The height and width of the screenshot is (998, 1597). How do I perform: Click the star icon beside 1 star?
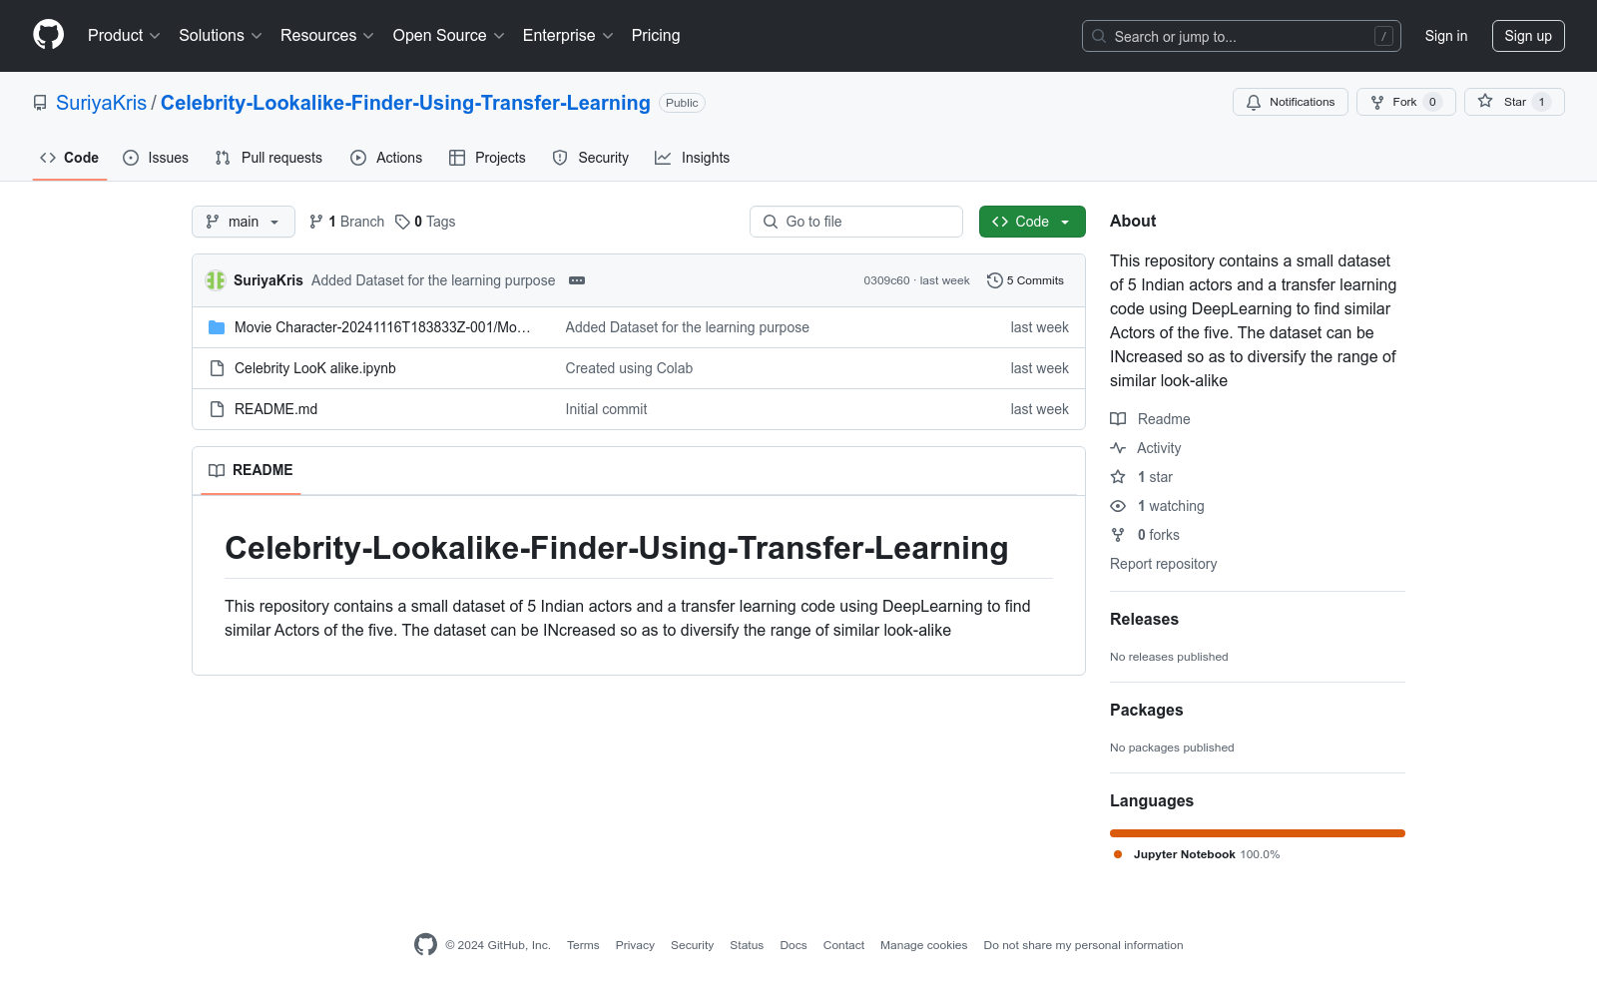pos(1118,477)
